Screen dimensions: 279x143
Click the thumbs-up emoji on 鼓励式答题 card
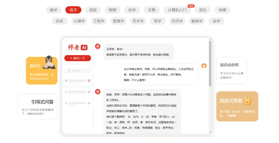248,101
